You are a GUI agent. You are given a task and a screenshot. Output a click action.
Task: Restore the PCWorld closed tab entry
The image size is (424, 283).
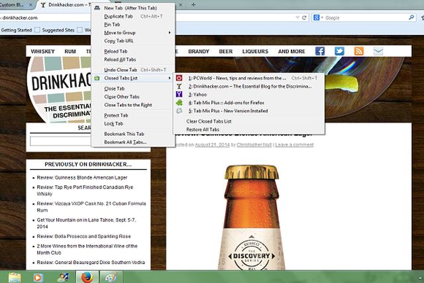(x=249, y=78)
